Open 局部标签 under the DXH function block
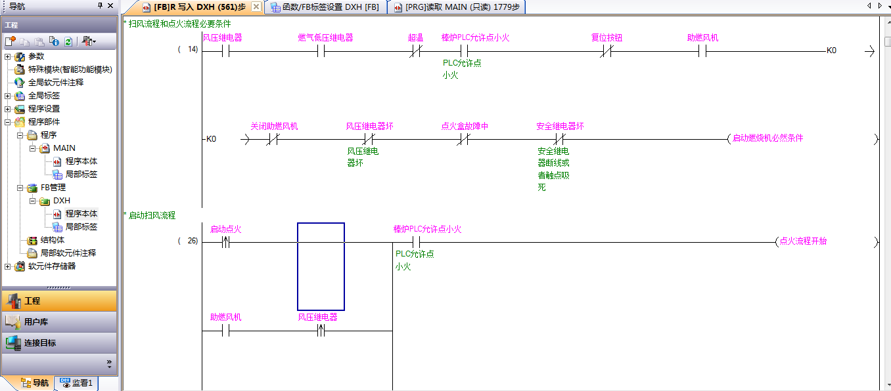Image resolution: width=891 pixels, height=391 pixels. tap(81, 227)
